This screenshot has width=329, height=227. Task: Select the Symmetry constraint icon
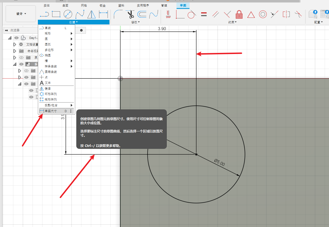[286, 14]
